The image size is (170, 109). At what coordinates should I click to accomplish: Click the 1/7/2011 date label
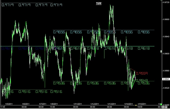pos(43,104)
